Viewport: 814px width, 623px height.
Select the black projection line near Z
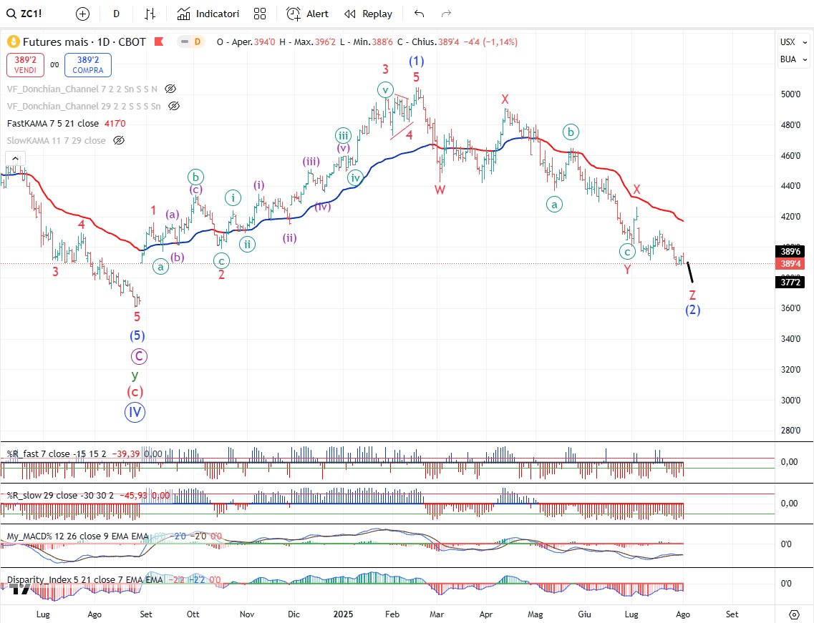690,273
